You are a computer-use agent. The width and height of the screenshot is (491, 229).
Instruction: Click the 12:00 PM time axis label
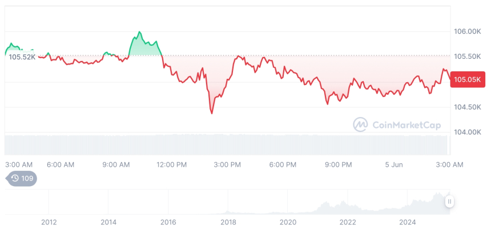(171, 164)
